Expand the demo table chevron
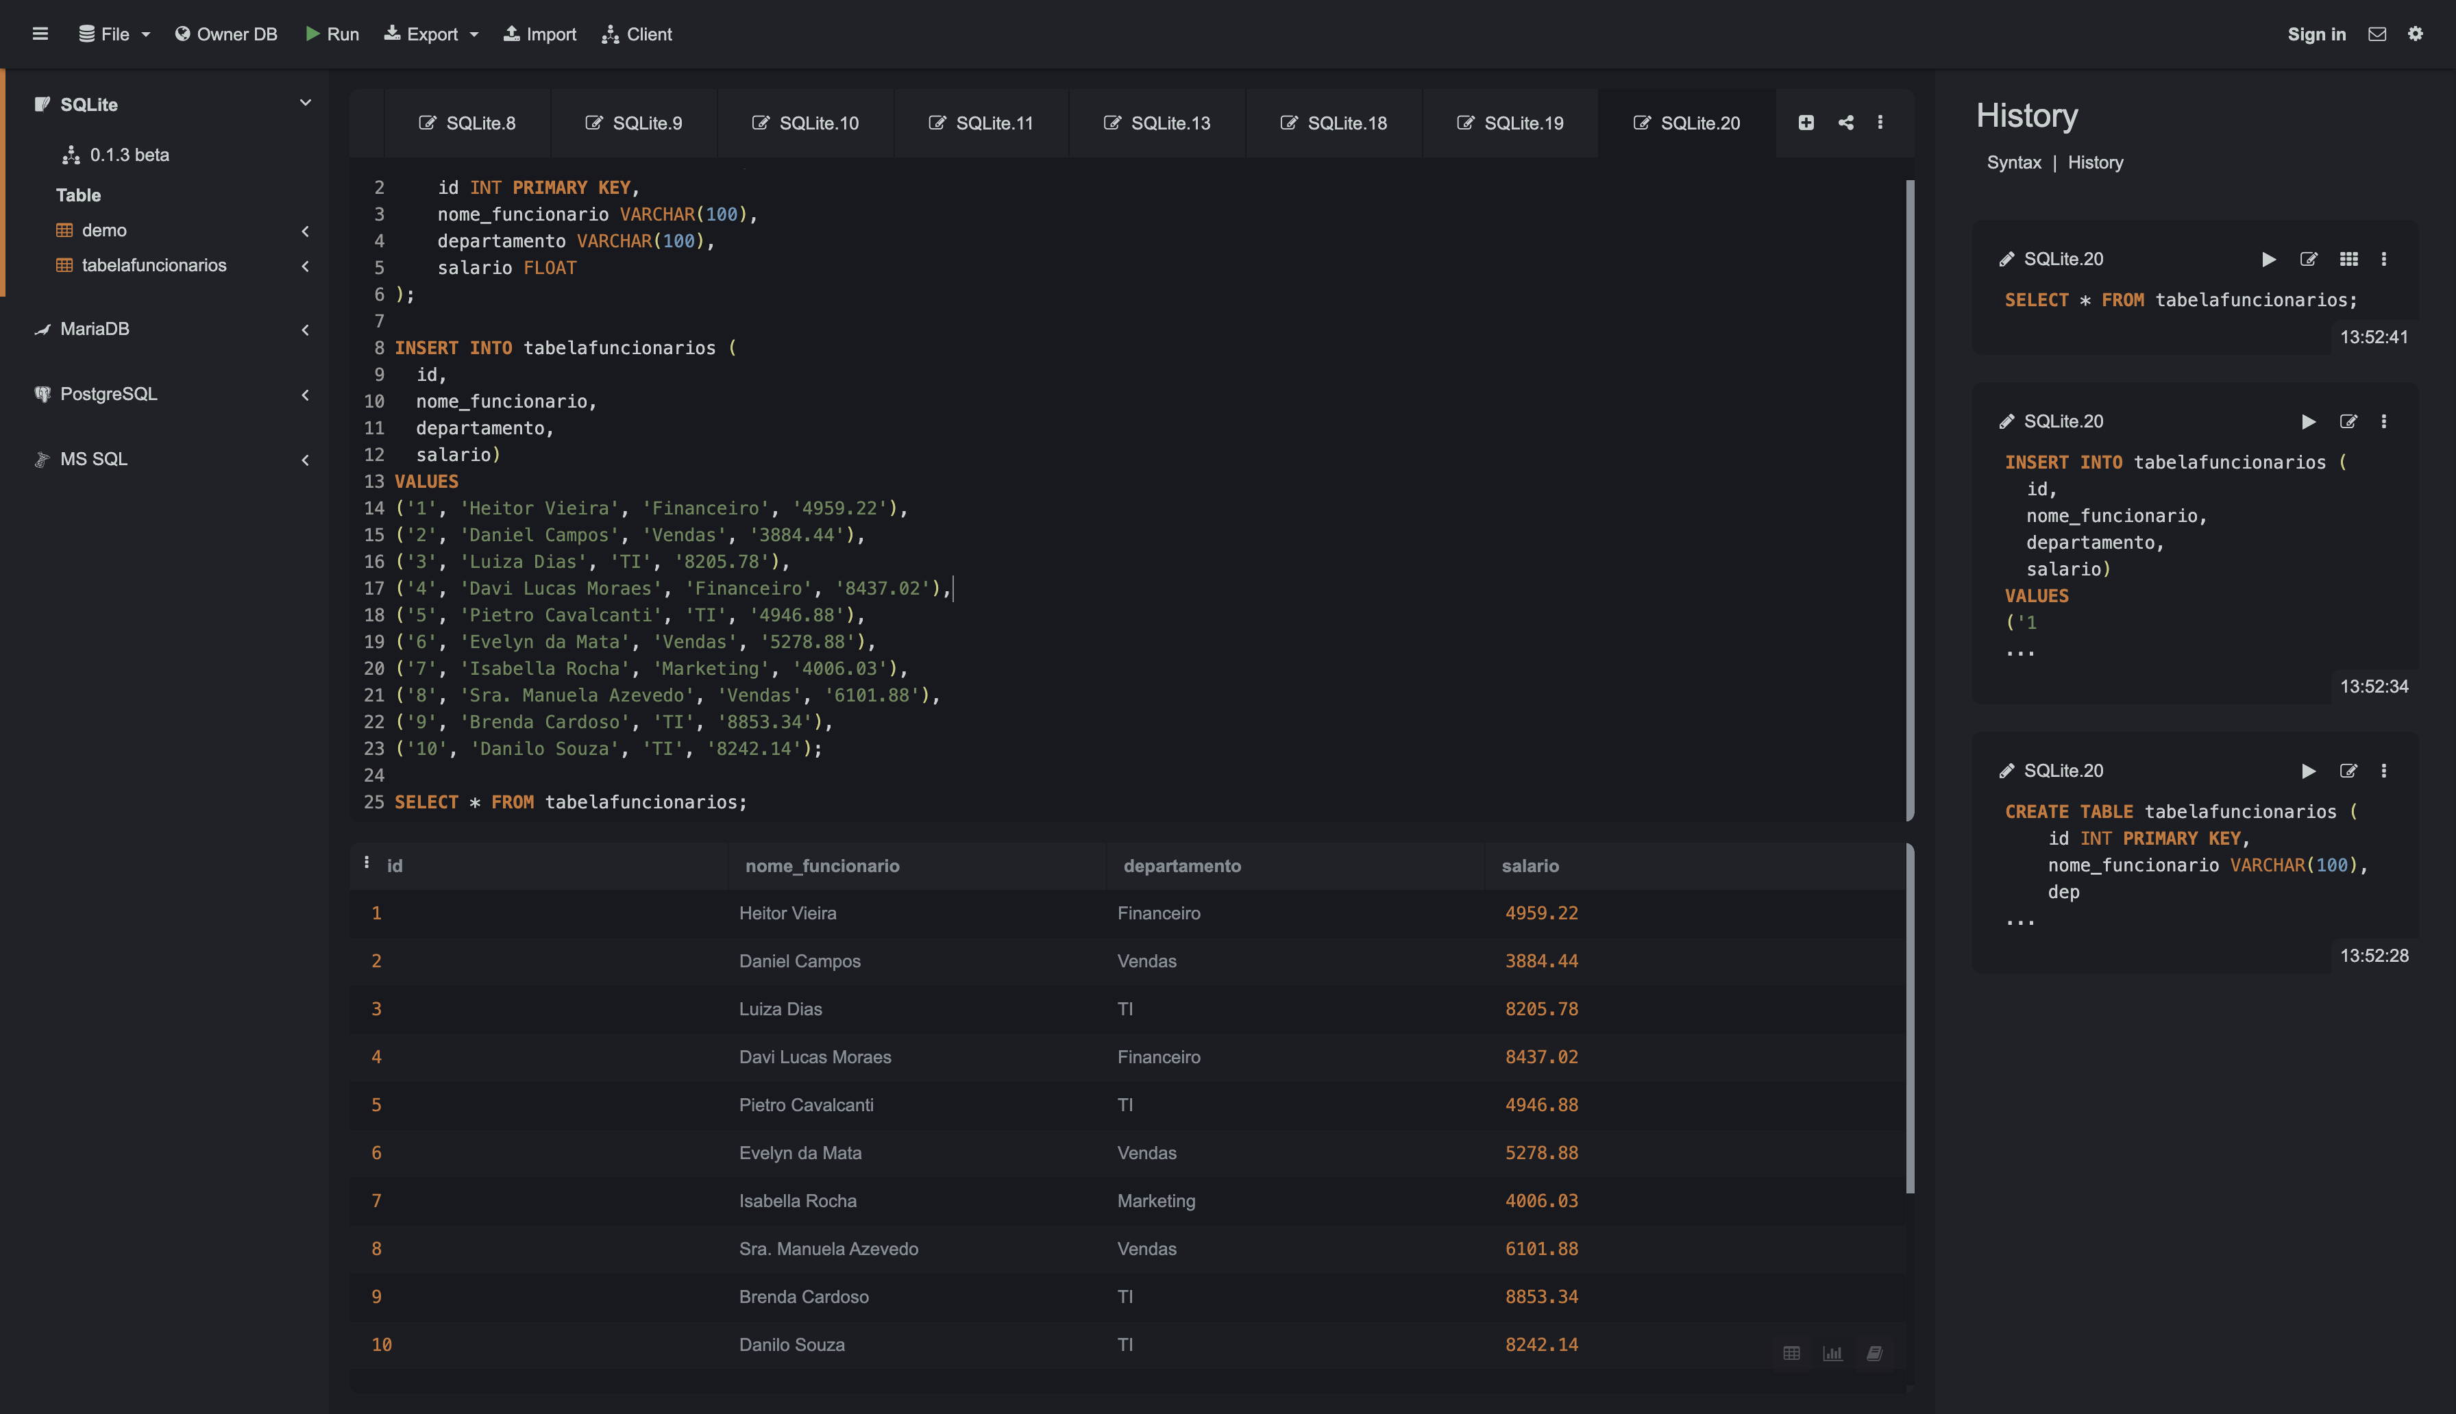The height and width of the screenshot is (1414, 2456). (305, 231)
